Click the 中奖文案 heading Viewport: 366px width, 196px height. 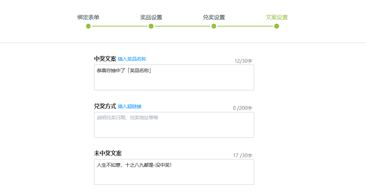[x=105, y=59]
